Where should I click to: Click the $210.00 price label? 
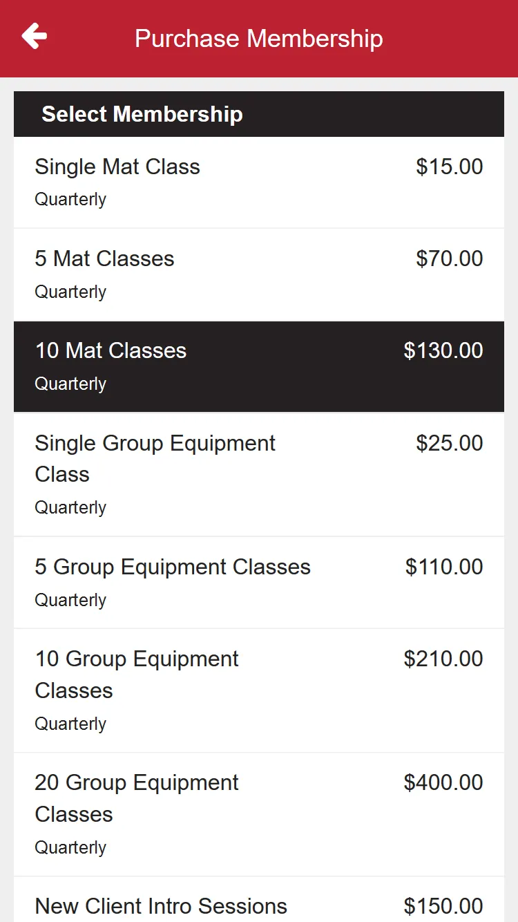(x=443, y=659)
